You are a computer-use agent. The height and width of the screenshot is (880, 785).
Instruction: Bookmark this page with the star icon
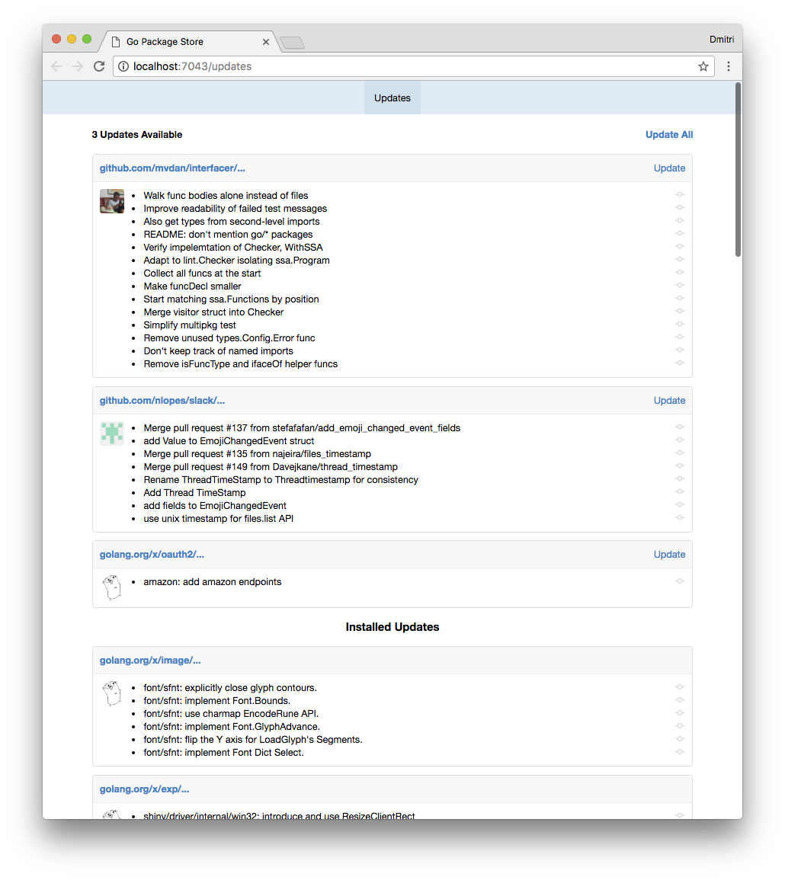pos(703,66)
